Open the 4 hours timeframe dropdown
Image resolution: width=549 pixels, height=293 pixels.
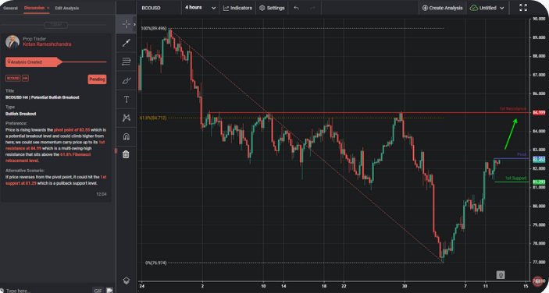[201, 7]
